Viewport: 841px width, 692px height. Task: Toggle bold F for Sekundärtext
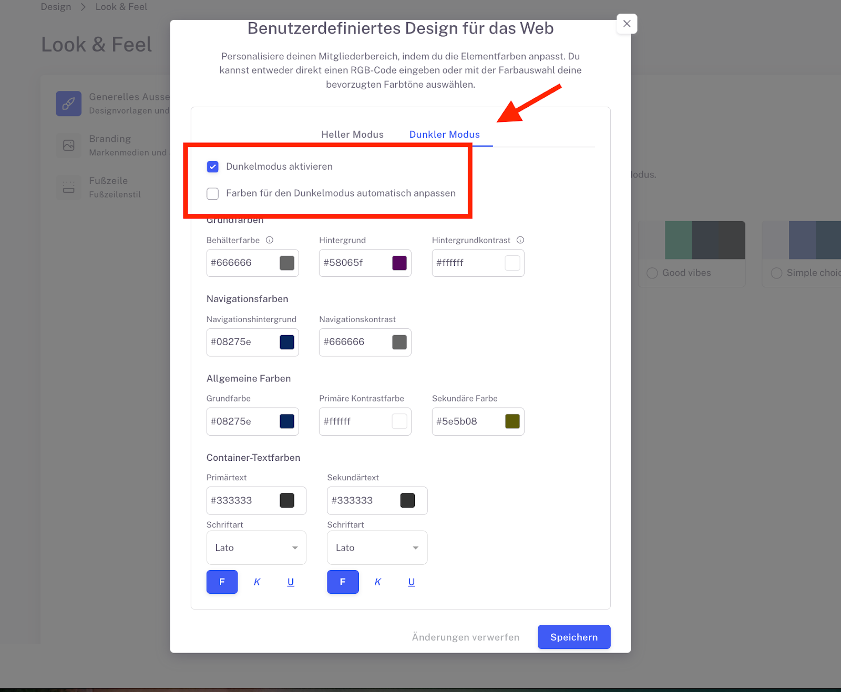(x=343, y=582)
